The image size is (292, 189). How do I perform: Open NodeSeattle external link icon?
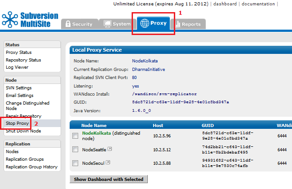[110, 149]
